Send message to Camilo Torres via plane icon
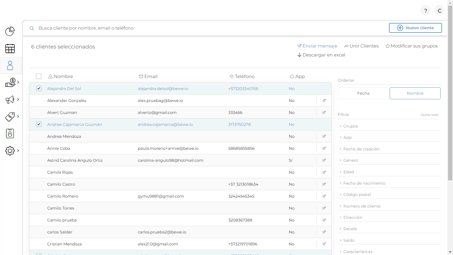 pyautogui.click(x=324, y=208)
